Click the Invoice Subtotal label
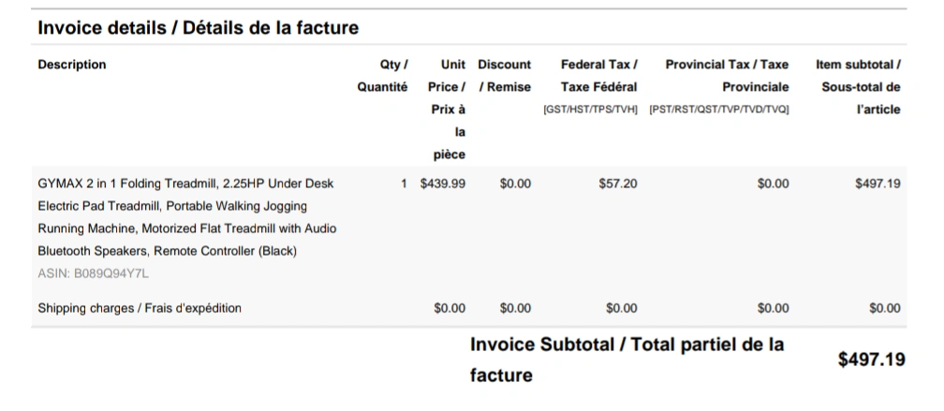This screenshot has height=411, width=944. (x=627, y=360)
